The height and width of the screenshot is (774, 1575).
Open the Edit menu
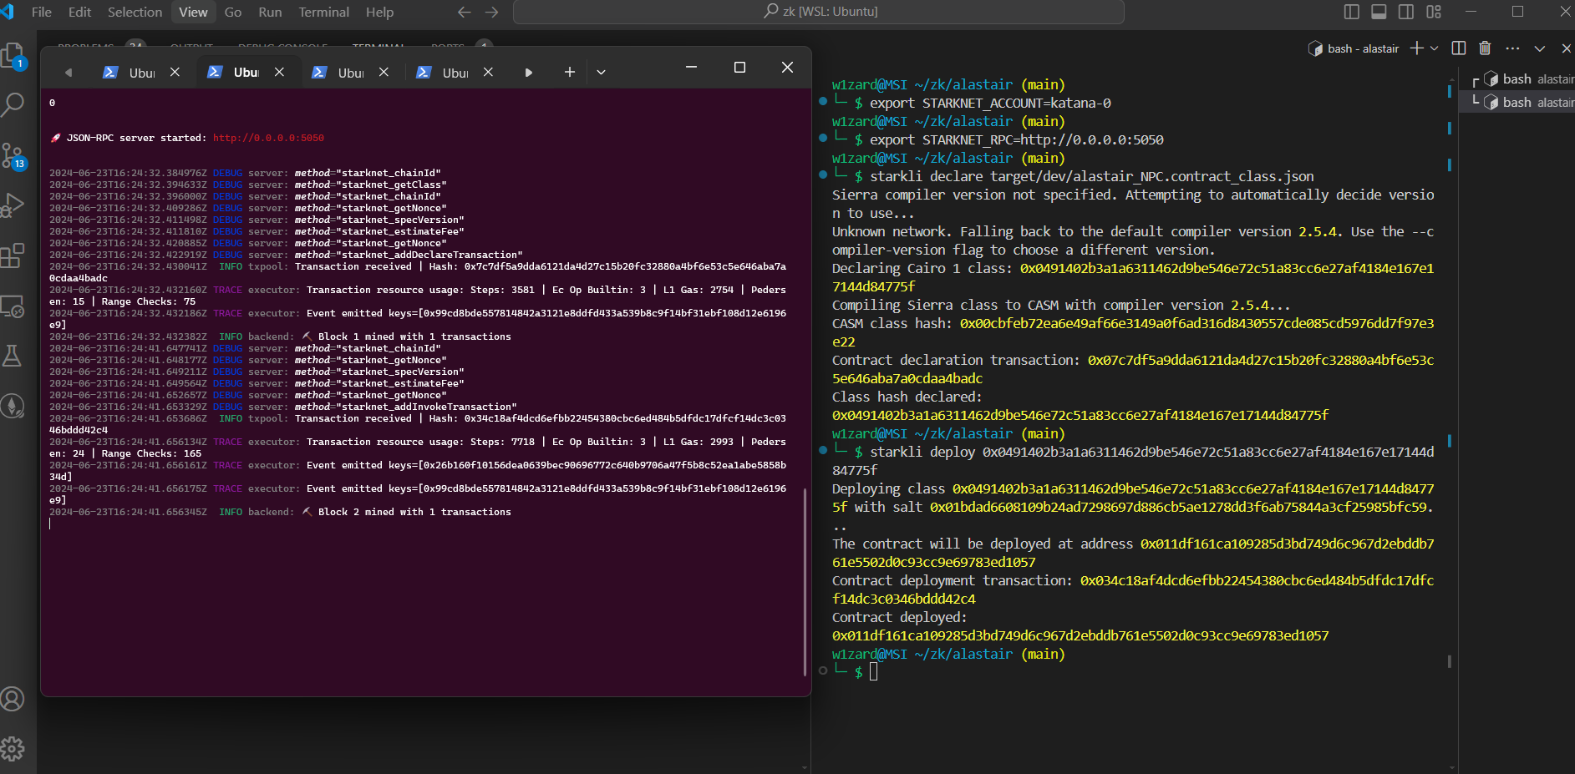(x=79, y=12)
